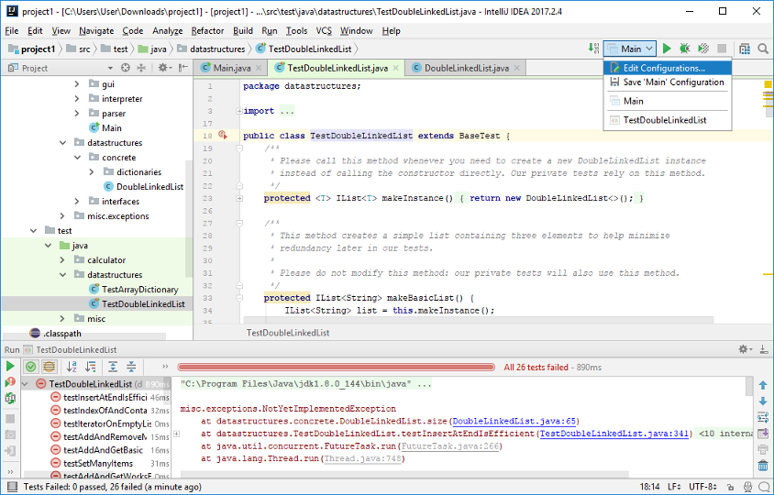The image size is (774, 495).
Task: Open Project Structure icon in top toolbar
Action: [x=745, y=49]
